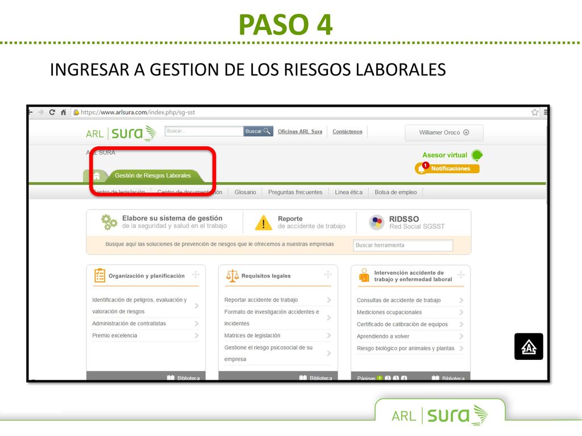Open Preguntas frecuentes menu item
The width and height of the screenshot is (582, 436).
click(x=295, y=192)
